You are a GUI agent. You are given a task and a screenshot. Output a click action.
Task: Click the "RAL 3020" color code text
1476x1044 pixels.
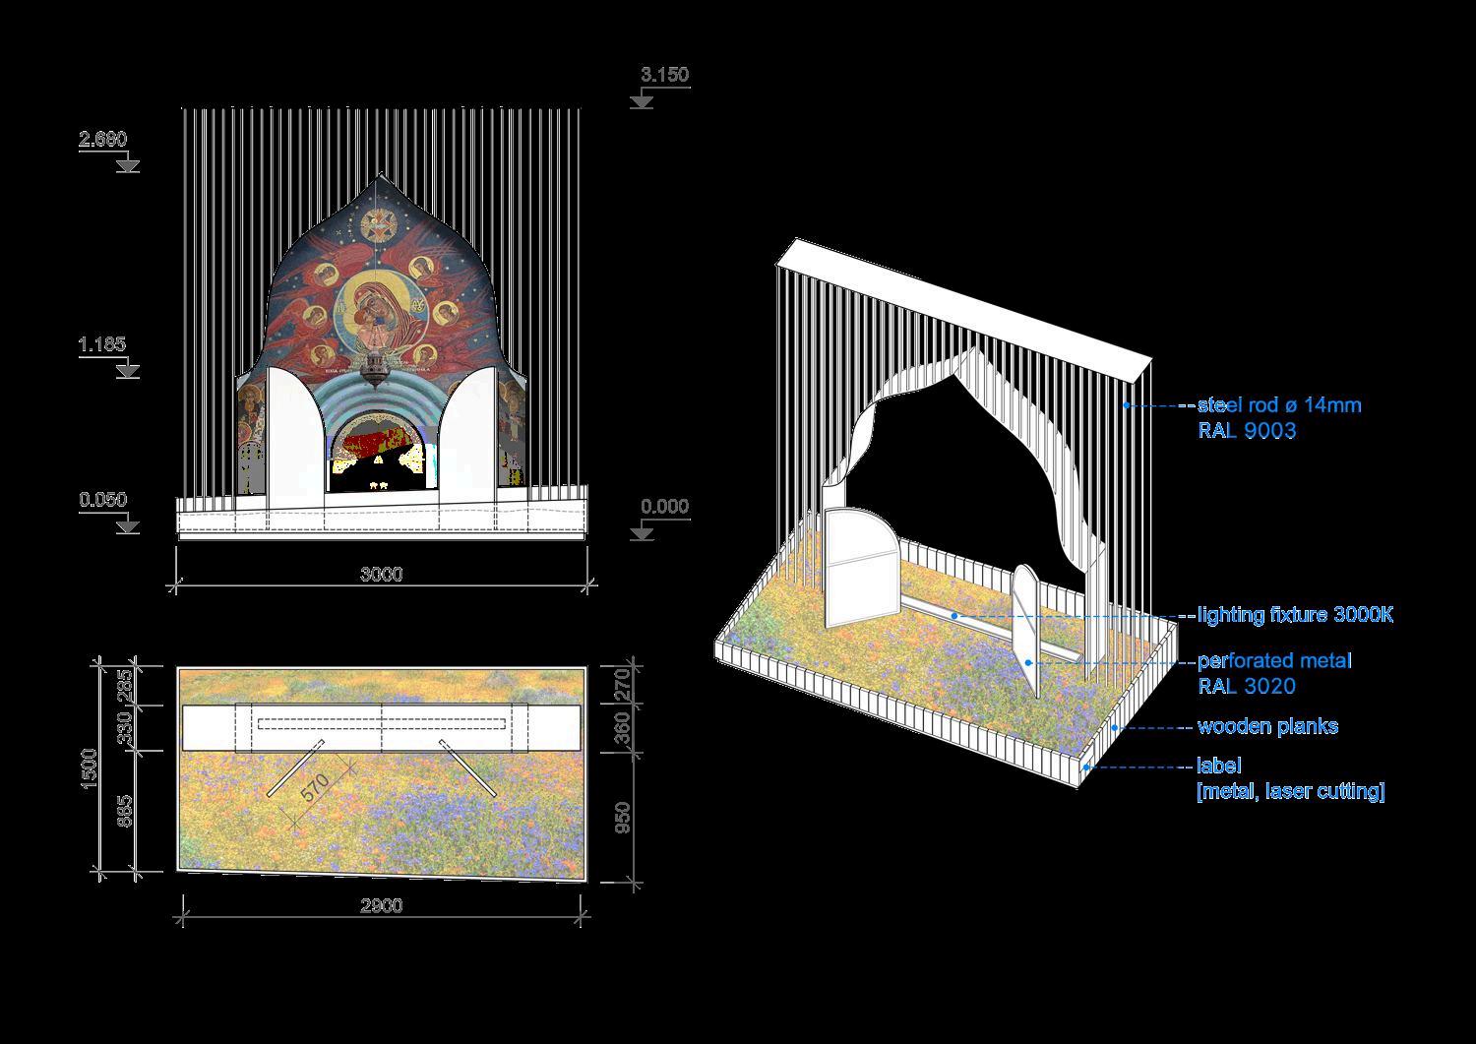click(1247, 687)
